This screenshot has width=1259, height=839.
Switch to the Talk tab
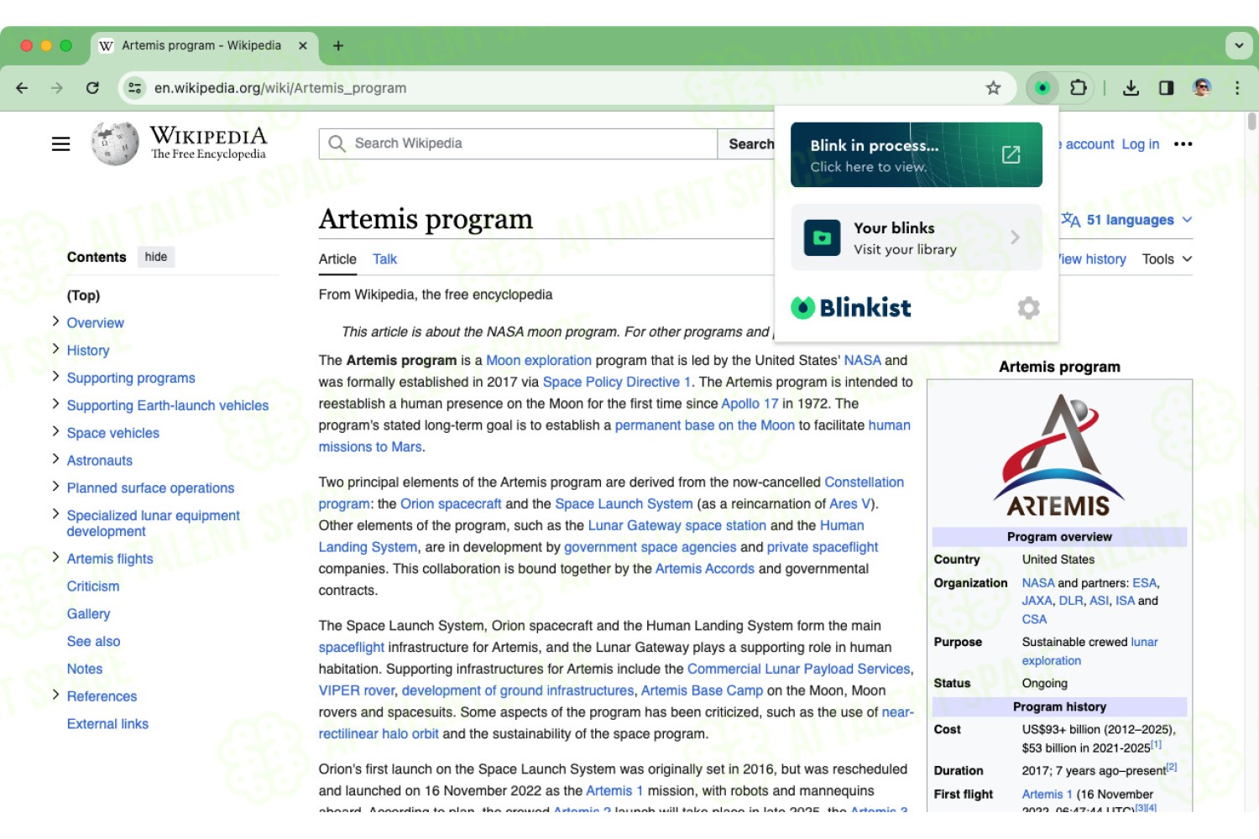(x=385, y=259)
